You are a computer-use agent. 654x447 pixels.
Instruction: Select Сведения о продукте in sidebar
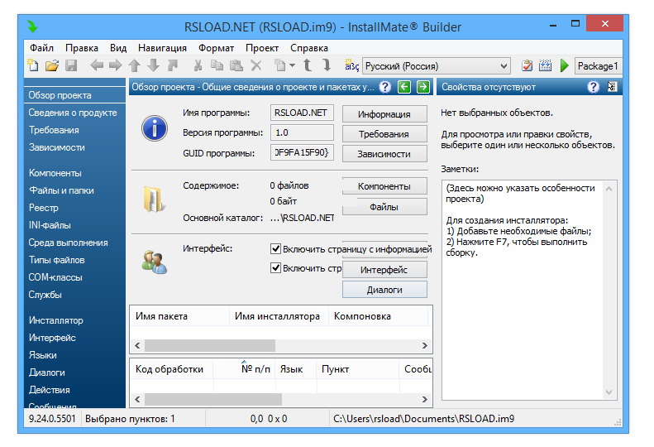pos(73,113)
